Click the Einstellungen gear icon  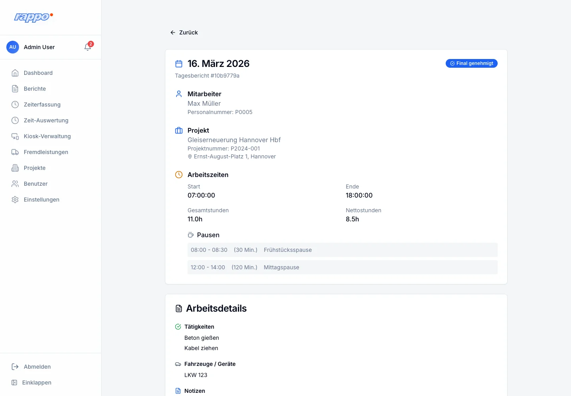point(15,200)
